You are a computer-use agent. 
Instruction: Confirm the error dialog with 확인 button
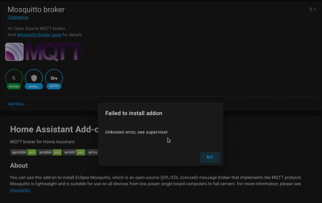coord(210,157)
